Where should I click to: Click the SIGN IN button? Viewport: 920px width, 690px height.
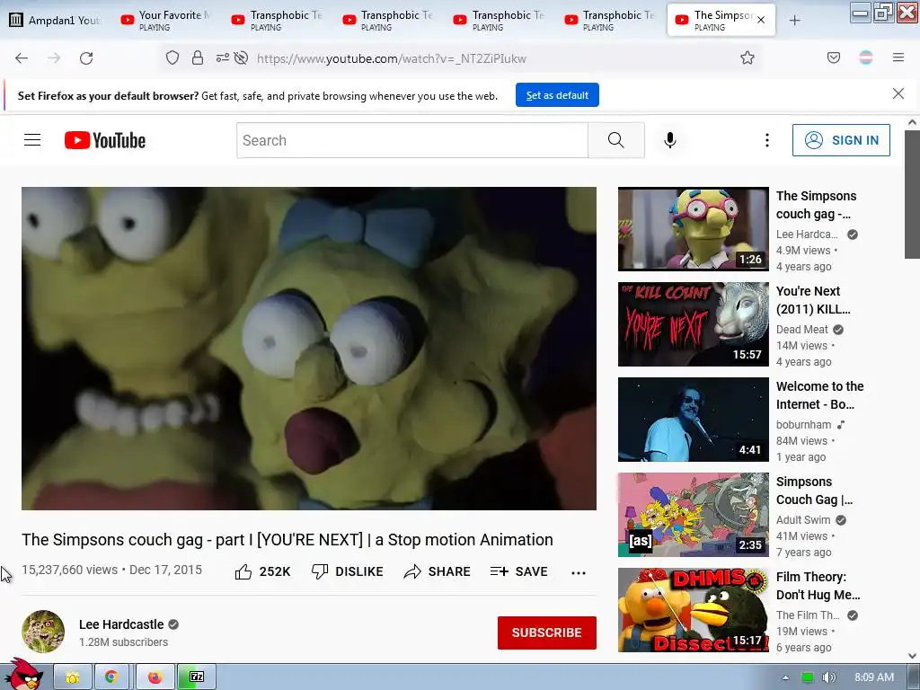(841, 140)
